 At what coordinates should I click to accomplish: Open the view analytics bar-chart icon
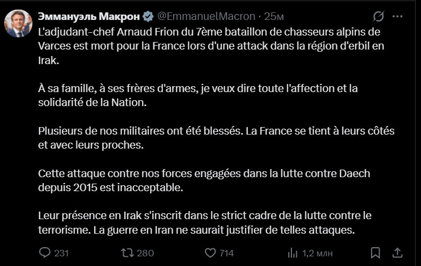293,253
